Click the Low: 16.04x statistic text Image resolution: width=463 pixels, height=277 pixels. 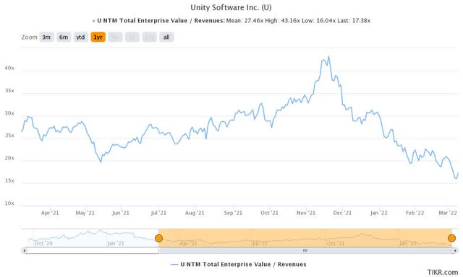(x=318, y=21)
